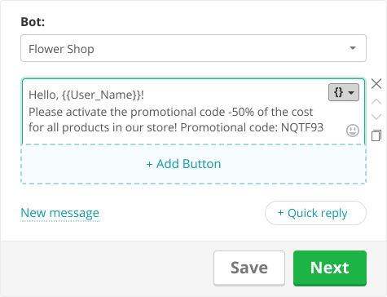The height and width of the screenshot is (297, 387).
Task: Click the Save button
Action: (x=249, y=268)
